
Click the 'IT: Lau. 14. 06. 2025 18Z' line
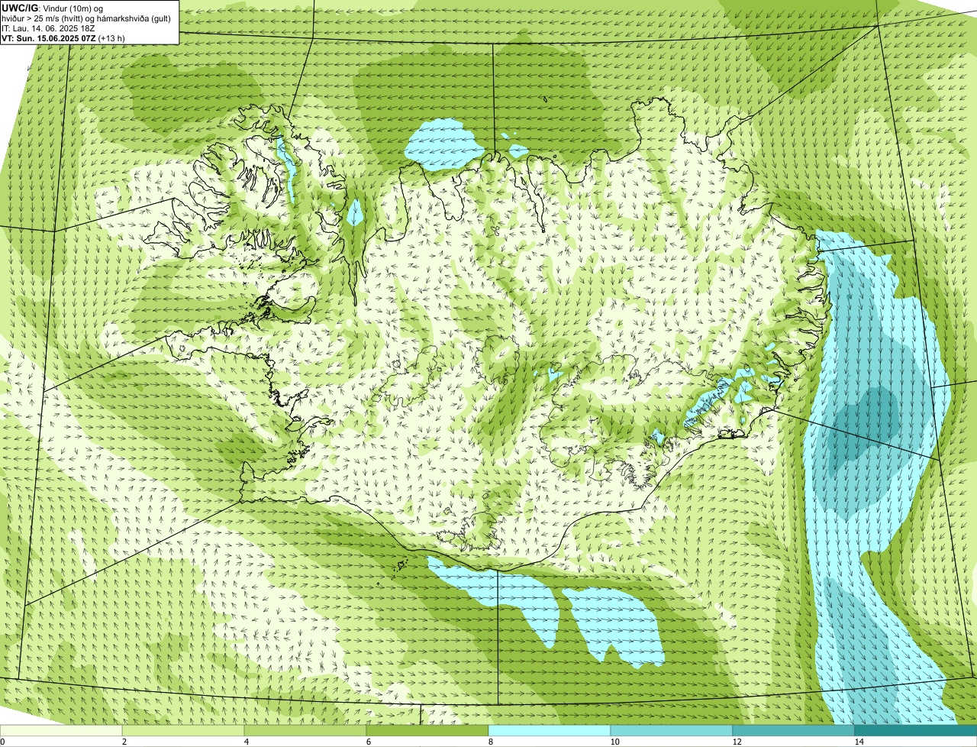point(48,28)
